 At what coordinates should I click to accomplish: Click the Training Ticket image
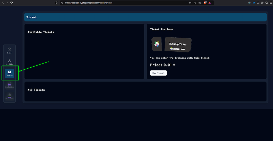171,45
